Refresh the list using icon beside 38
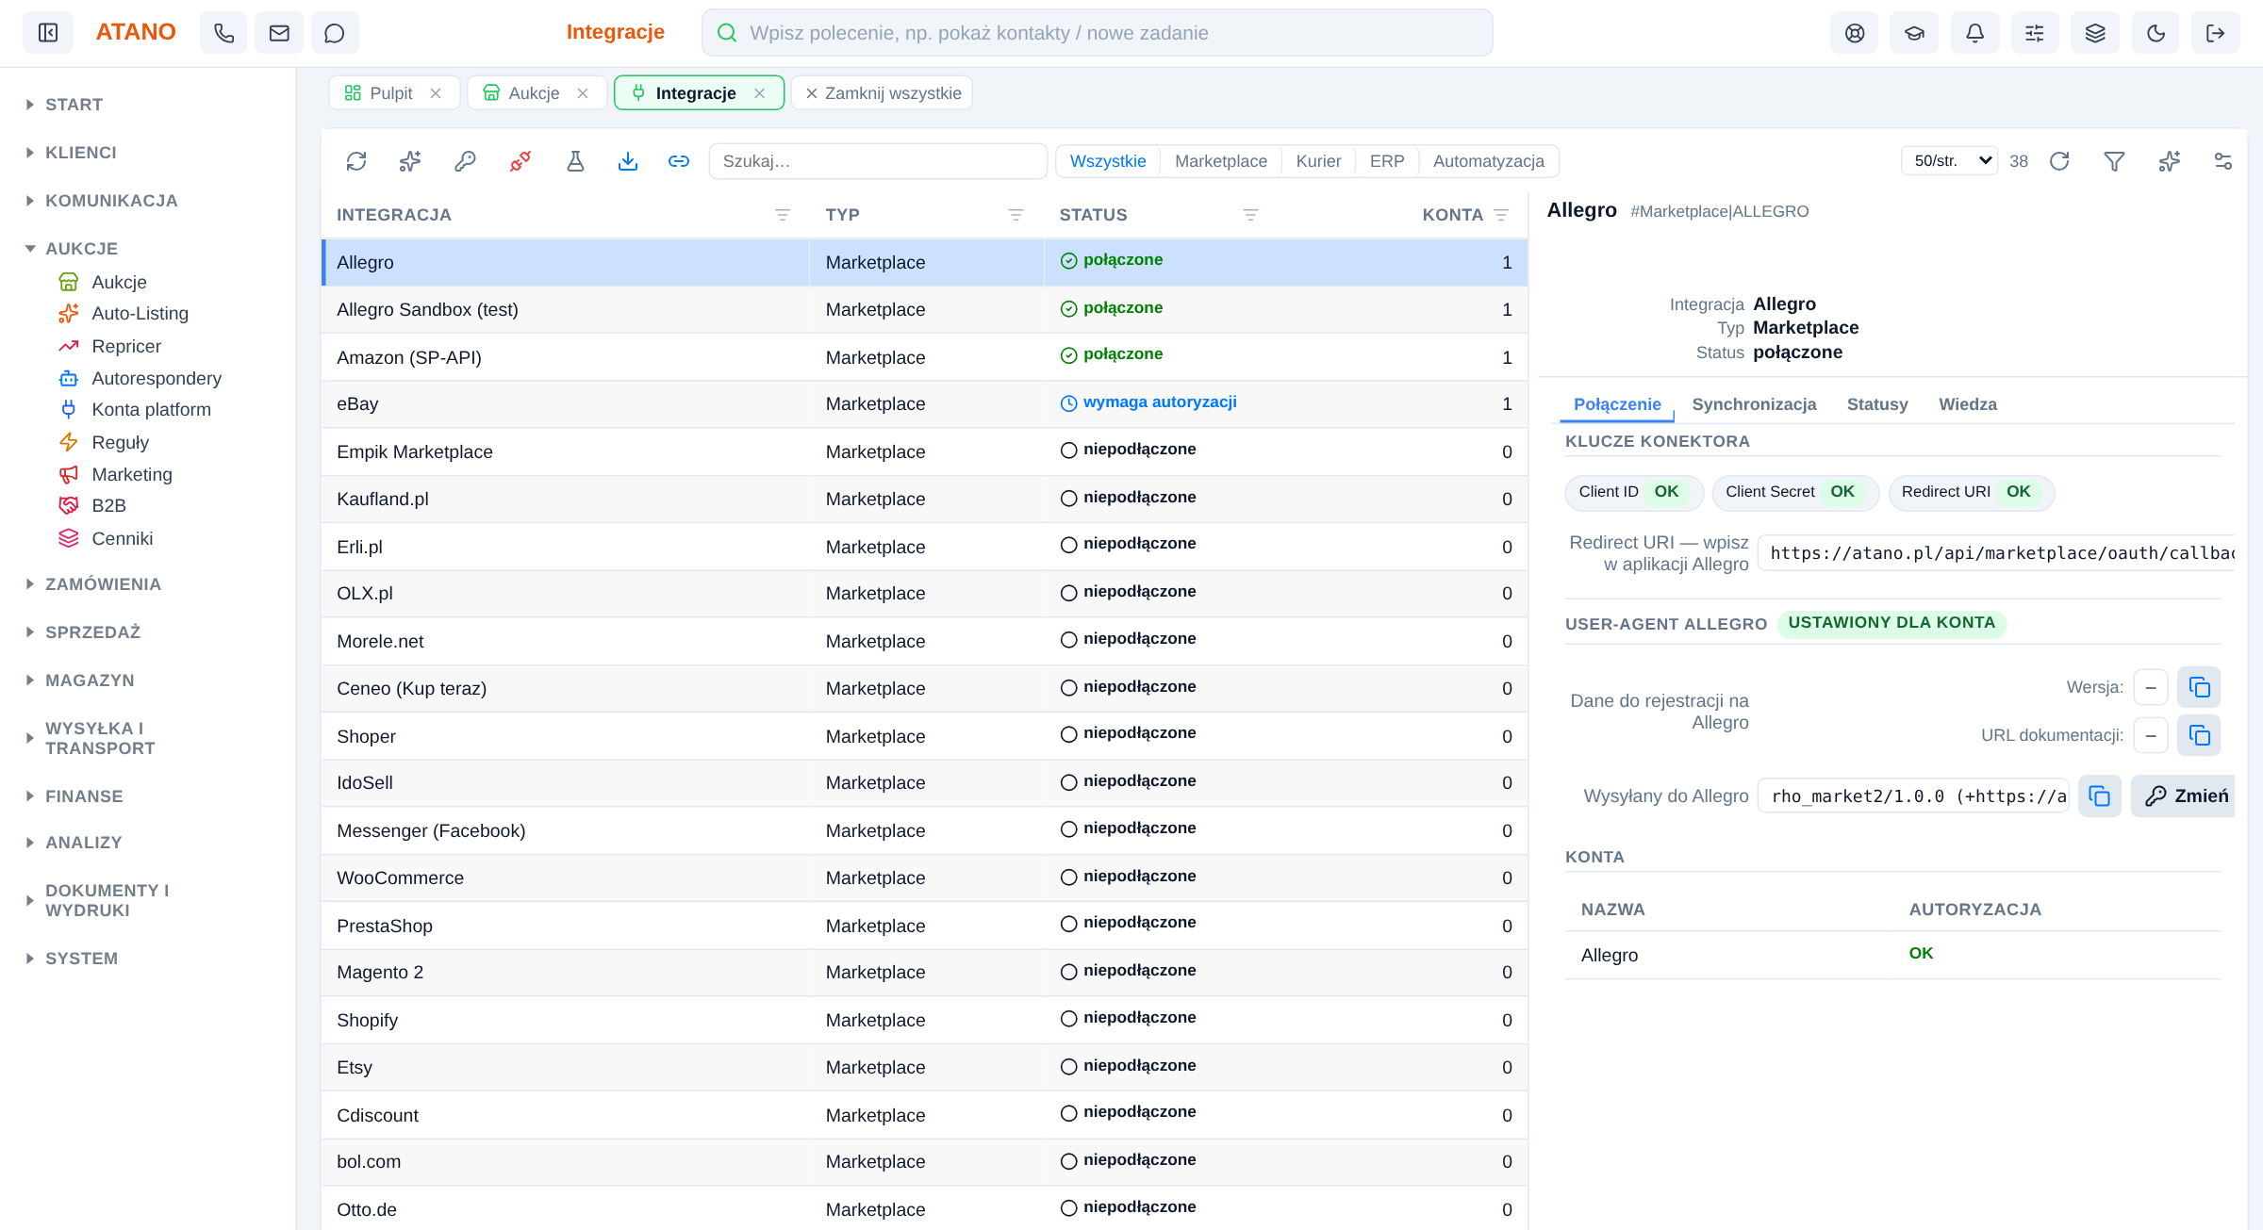Screen dimensions: 2263x1230 coord(2059,161)
